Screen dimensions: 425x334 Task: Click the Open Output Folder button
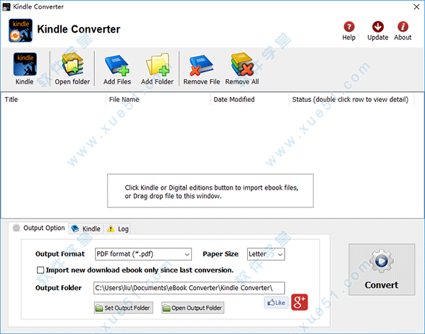pos(193,308)
